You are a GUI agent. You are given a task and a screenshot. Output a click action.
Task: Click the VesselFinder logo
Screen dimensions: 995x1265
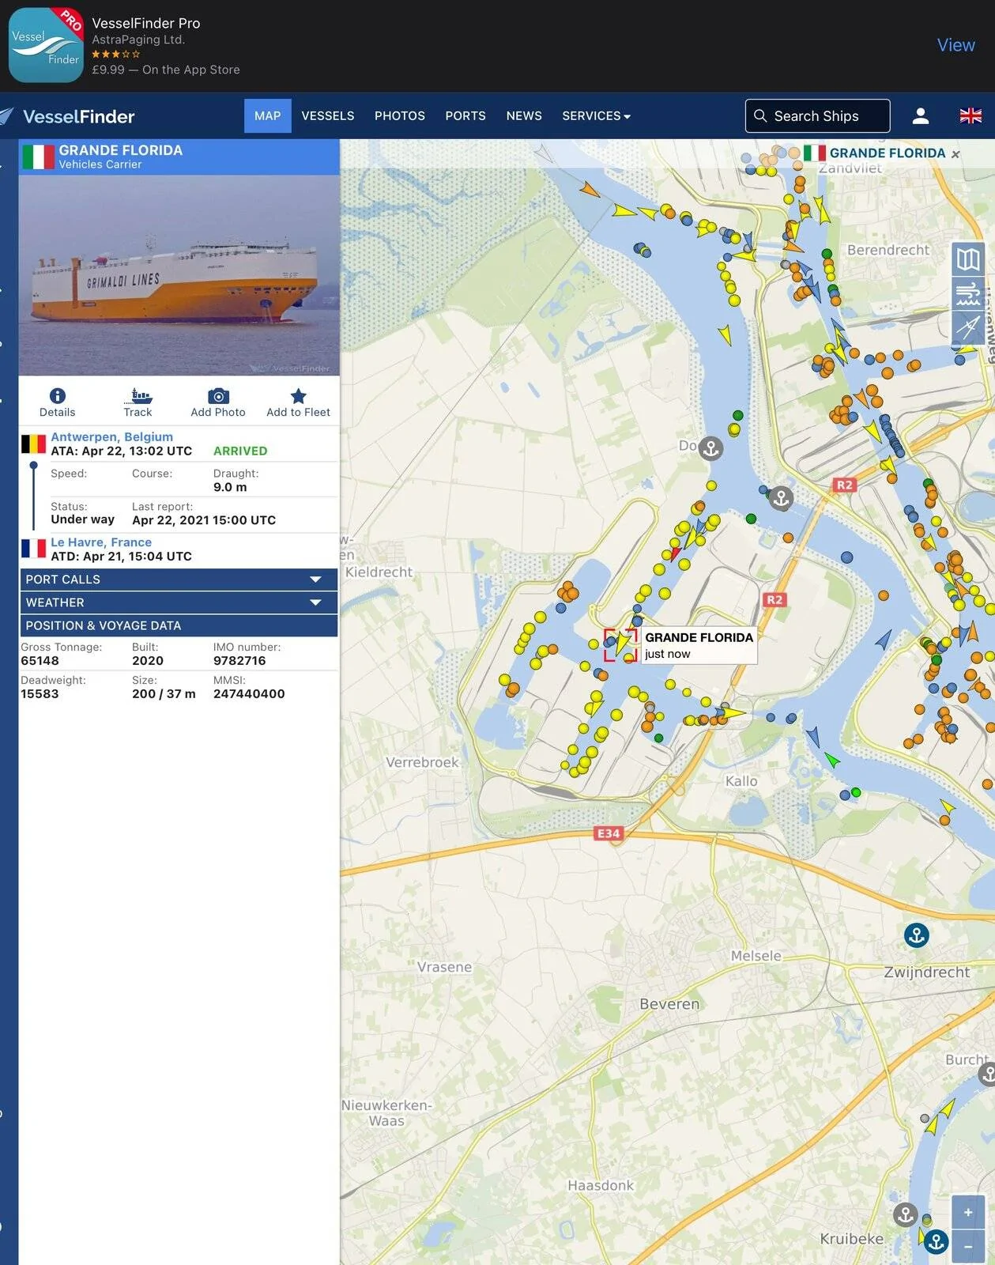coord(68,116)
